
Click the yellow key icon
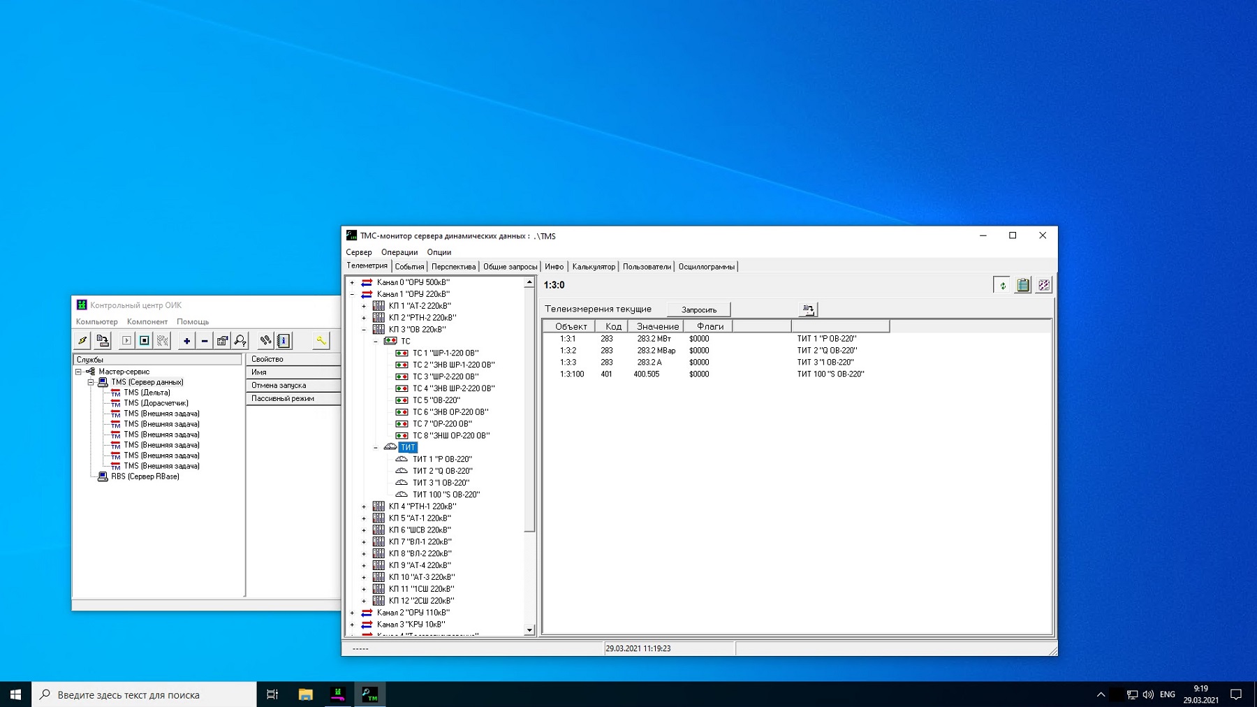point(321,341)
